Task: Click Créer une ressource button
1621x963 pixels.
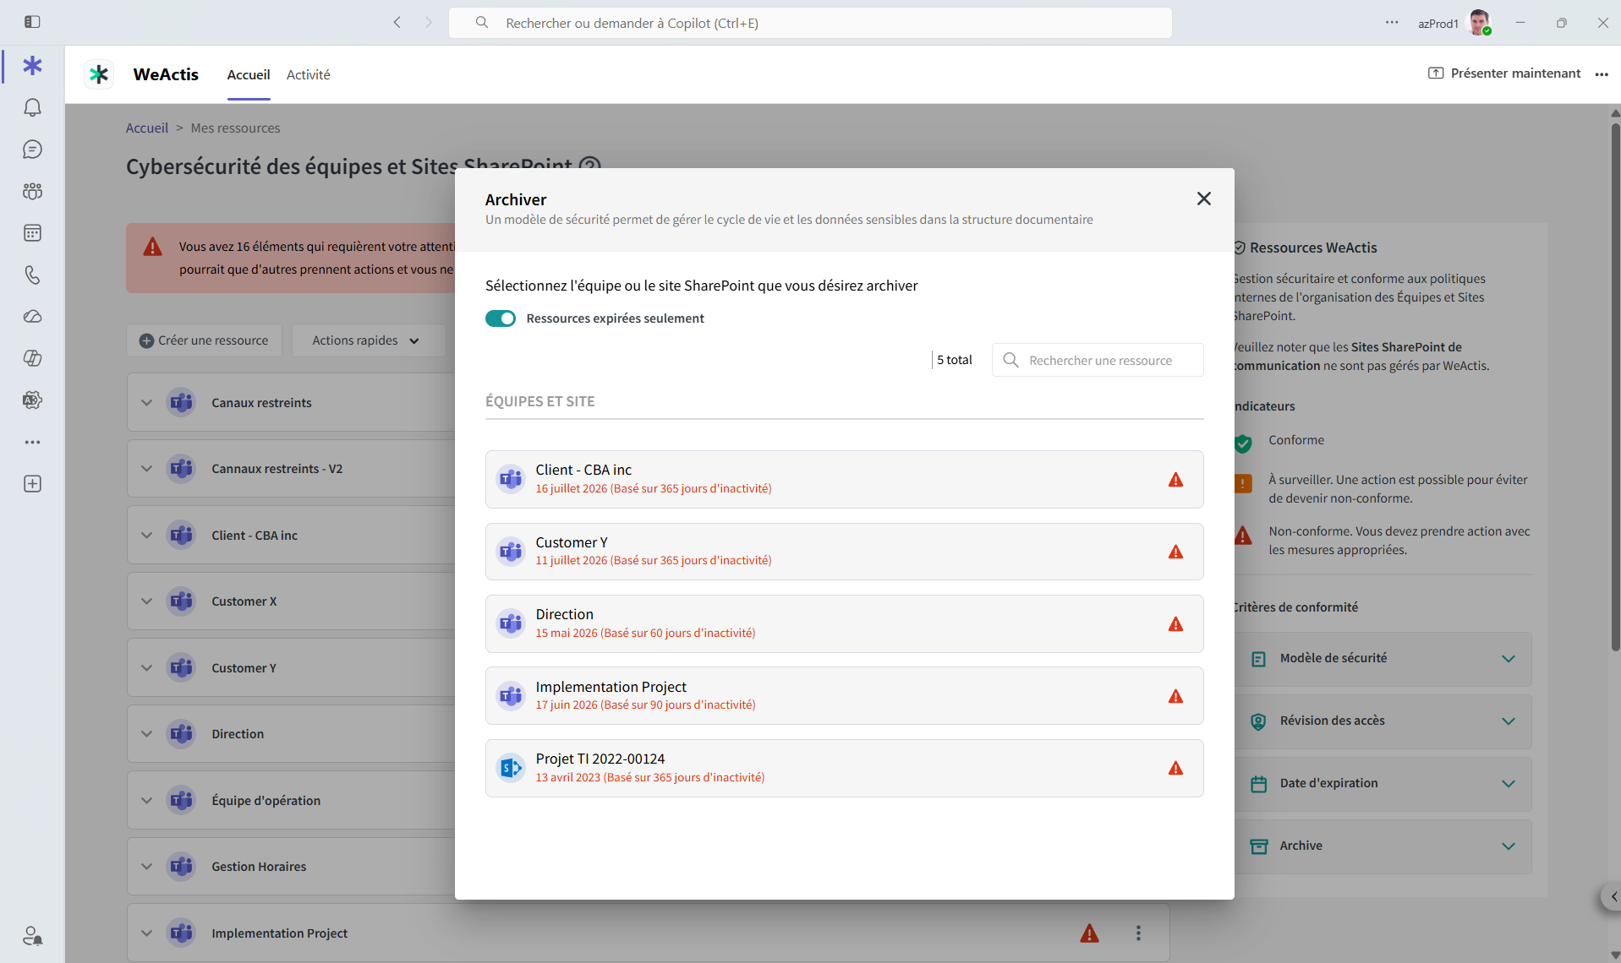Action: (204, 340)
